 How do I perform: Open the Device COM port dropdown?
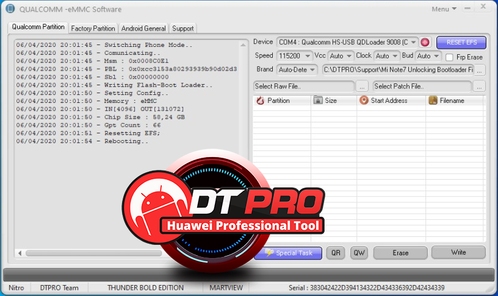click(414, 42)
